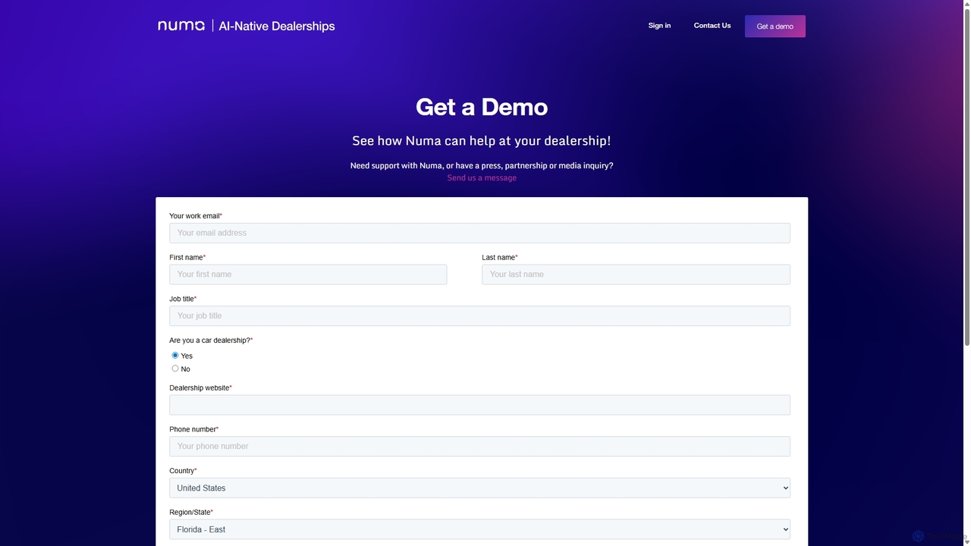Focus the Phone number input
Image resolution: width=971 pixels, height=546 pixels.
tap(479, 446)
